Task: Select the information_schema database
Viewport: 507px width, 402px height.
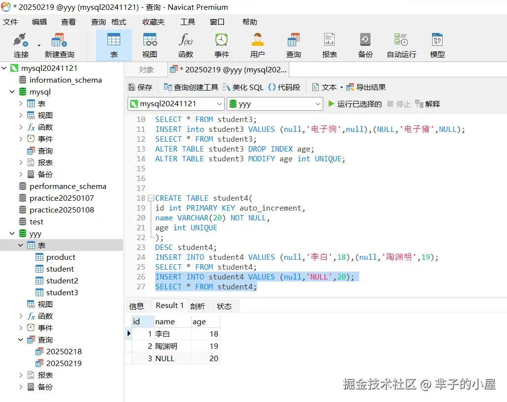Action: (66, 80)
